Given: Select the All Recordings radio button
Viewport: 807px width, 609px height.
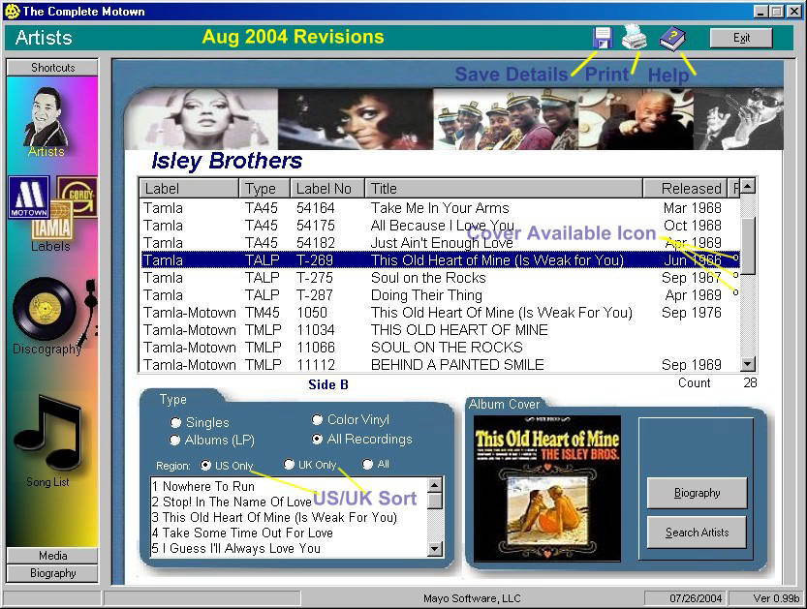Looking at the screenshot, I should (317, 439).
